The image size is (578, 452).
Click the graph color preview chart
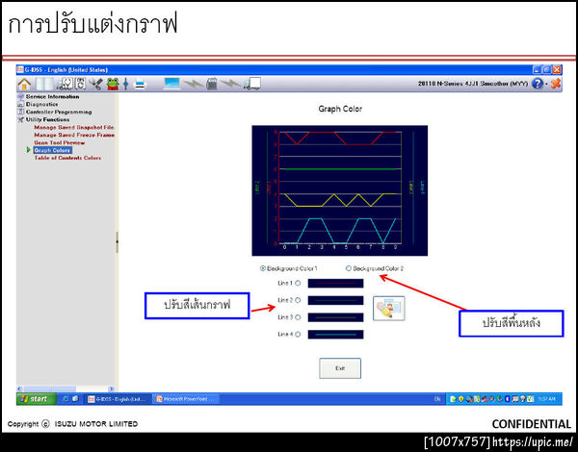pyautogui.click(x=339, y=190)
